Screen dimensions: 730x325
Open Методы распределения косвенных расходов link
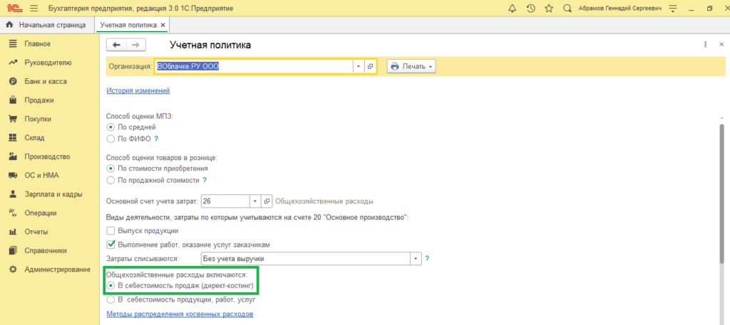(180, 314)
